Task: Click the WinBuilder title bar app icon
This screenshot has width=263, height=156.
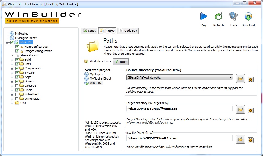Action: pyautogui.click(x=4, y=4)
